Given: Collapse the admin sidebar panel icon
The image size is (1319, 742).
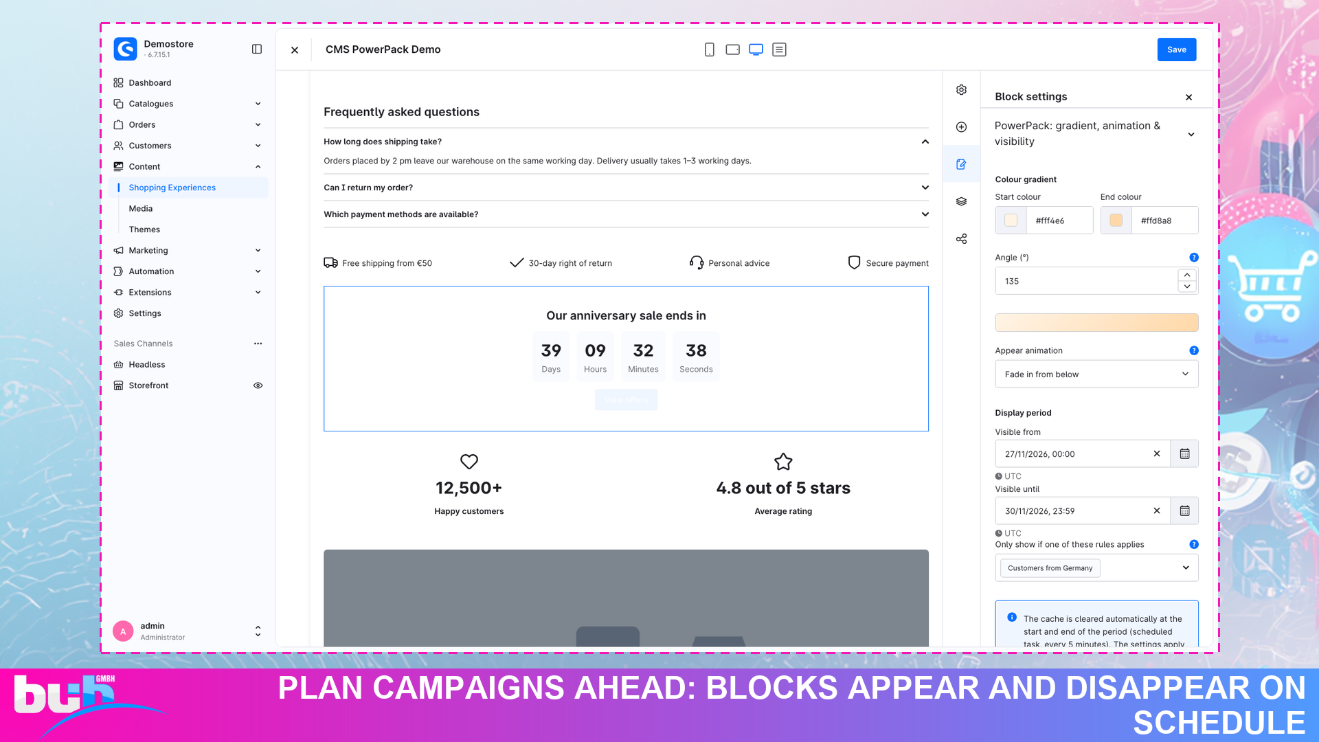Looking at the screenshot, I should click(257, 49).
